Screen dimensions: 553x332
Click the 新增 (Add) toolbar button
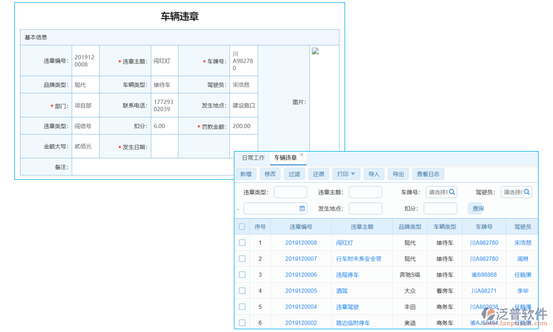[246, 173]
